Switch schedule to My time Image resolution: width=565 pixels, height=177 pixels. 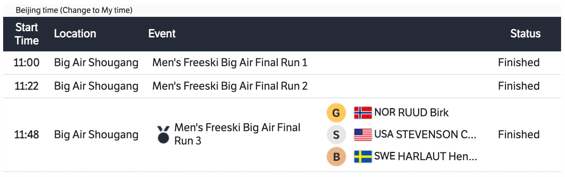pyautogui.click(x=97, y=11)
